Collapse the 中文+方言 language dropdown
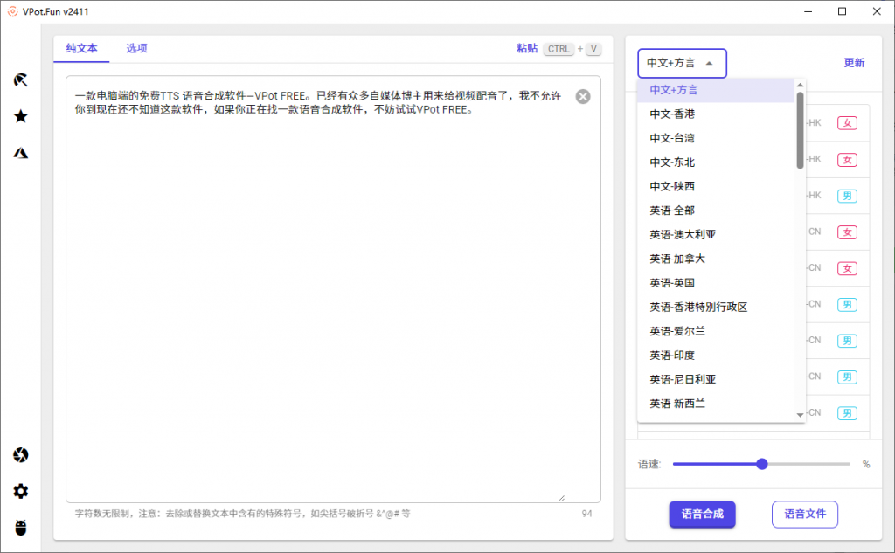The height and width of the screenshot is (553, 895). point(682,63)
